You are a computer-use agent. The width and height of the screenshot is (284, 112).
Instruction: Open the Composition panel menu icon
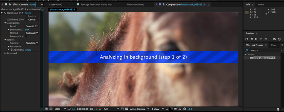tap(208, 5)
